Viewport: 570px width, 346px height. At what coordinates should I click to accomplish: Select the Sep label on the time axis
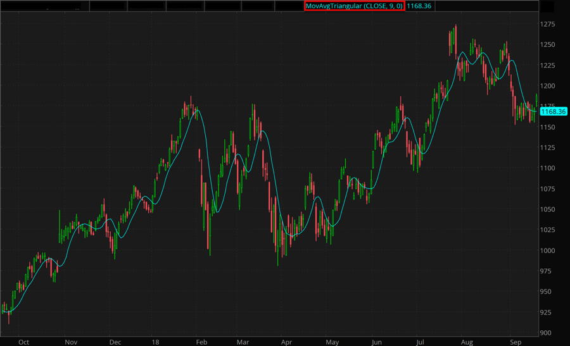click(x=516, y=342)
